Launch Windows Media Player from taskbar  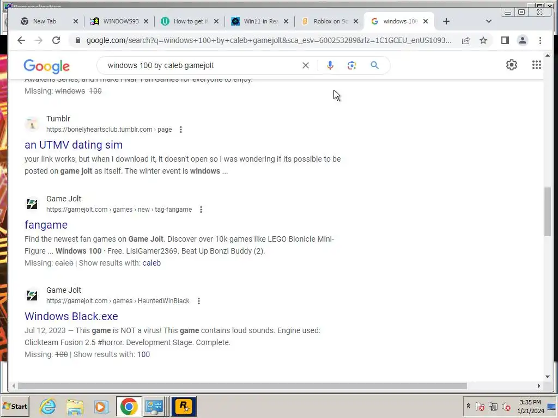[101, 407]
